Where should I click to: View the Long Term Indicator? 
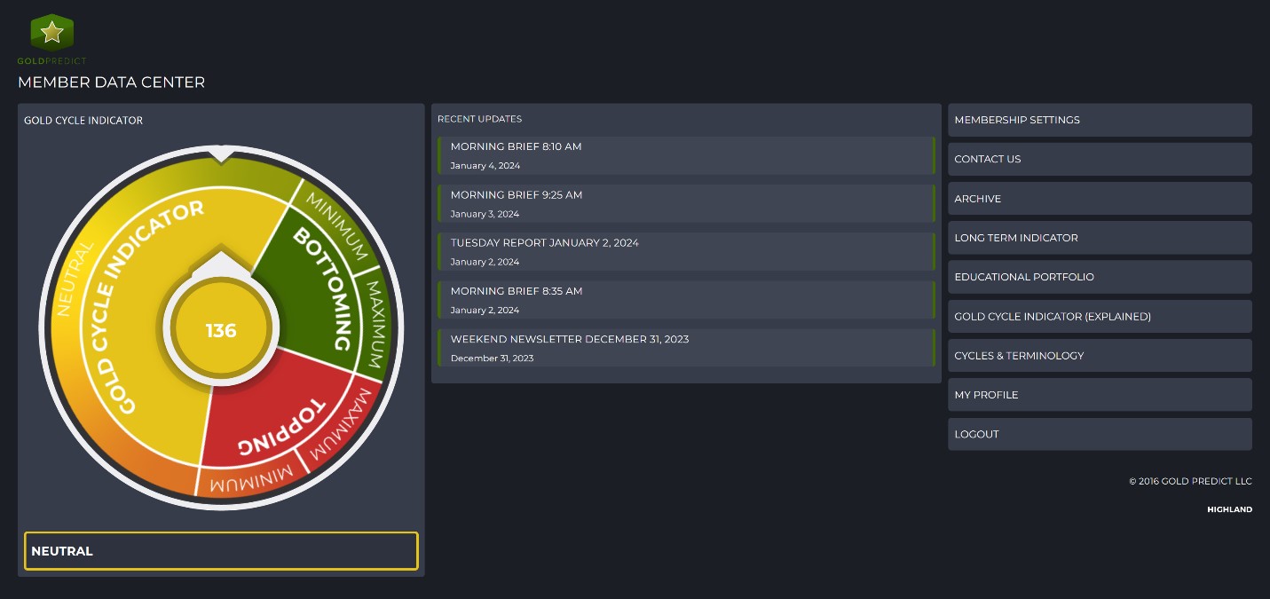(x=1099, y=238)
